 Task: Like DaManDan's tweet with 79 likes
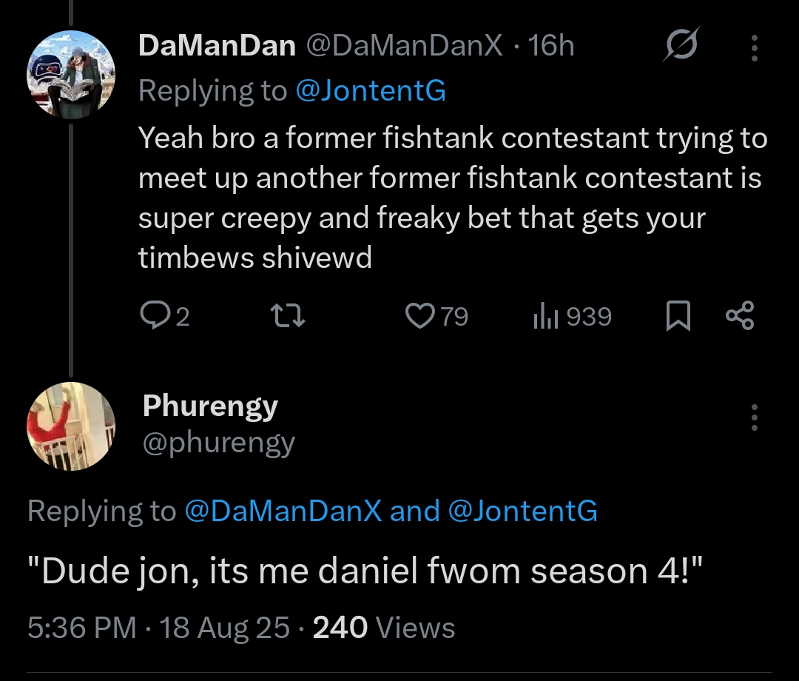420,317
